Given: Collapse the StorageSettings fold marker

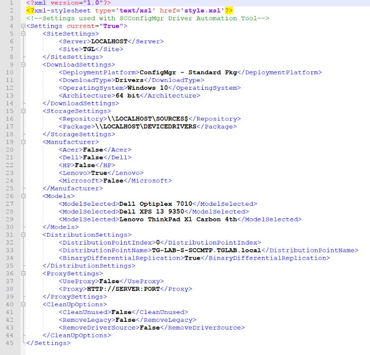Looking at the screenshot, I should [x=23, y=111].
